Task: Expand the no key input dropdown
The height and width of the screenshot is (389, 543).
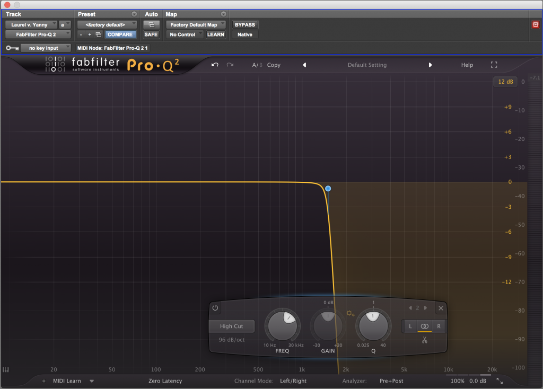Action: [46, 48]
